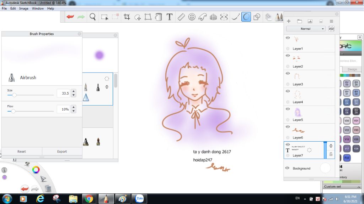Click the Windows Start button
364x204 pixels.
tap(7, 199)
